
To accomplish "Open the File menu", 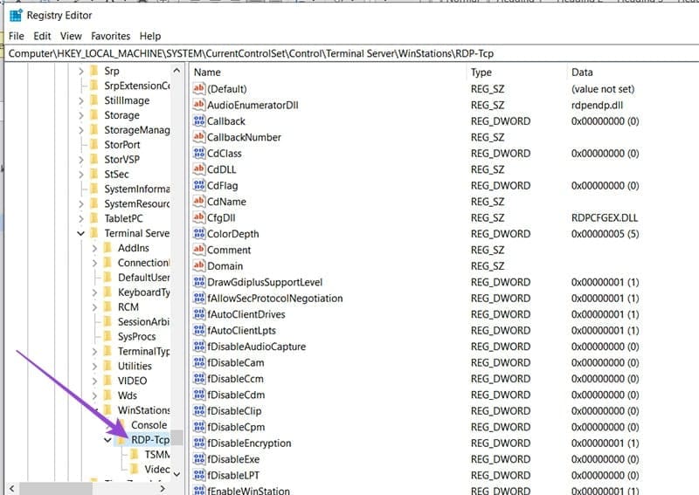I will pos(17,36).
